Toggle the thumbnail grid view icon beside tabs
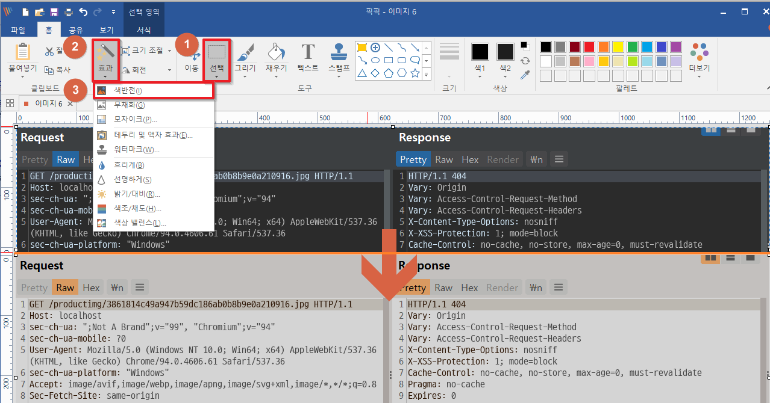The image size is (770, 403). [10, 103]
